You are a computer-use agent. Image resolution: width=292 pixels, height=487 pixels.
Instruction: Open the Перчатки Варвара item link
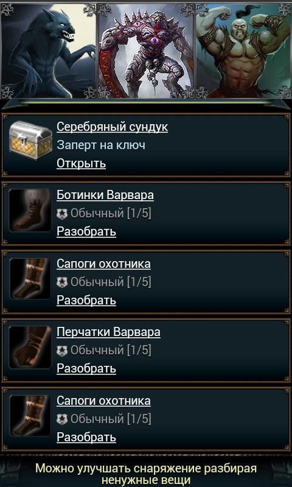tap(108, 332)
